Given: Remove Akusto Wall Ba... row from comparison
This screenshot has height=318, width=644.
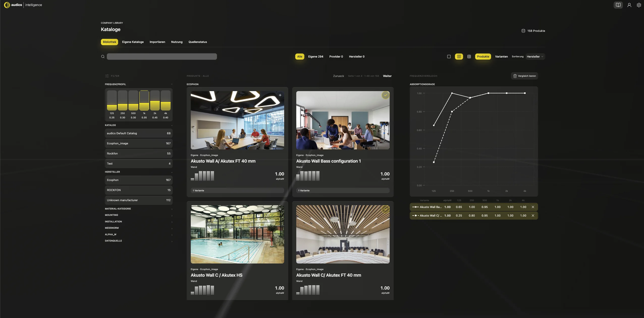Looking at the screenshot, I should [x=533, y=207].
